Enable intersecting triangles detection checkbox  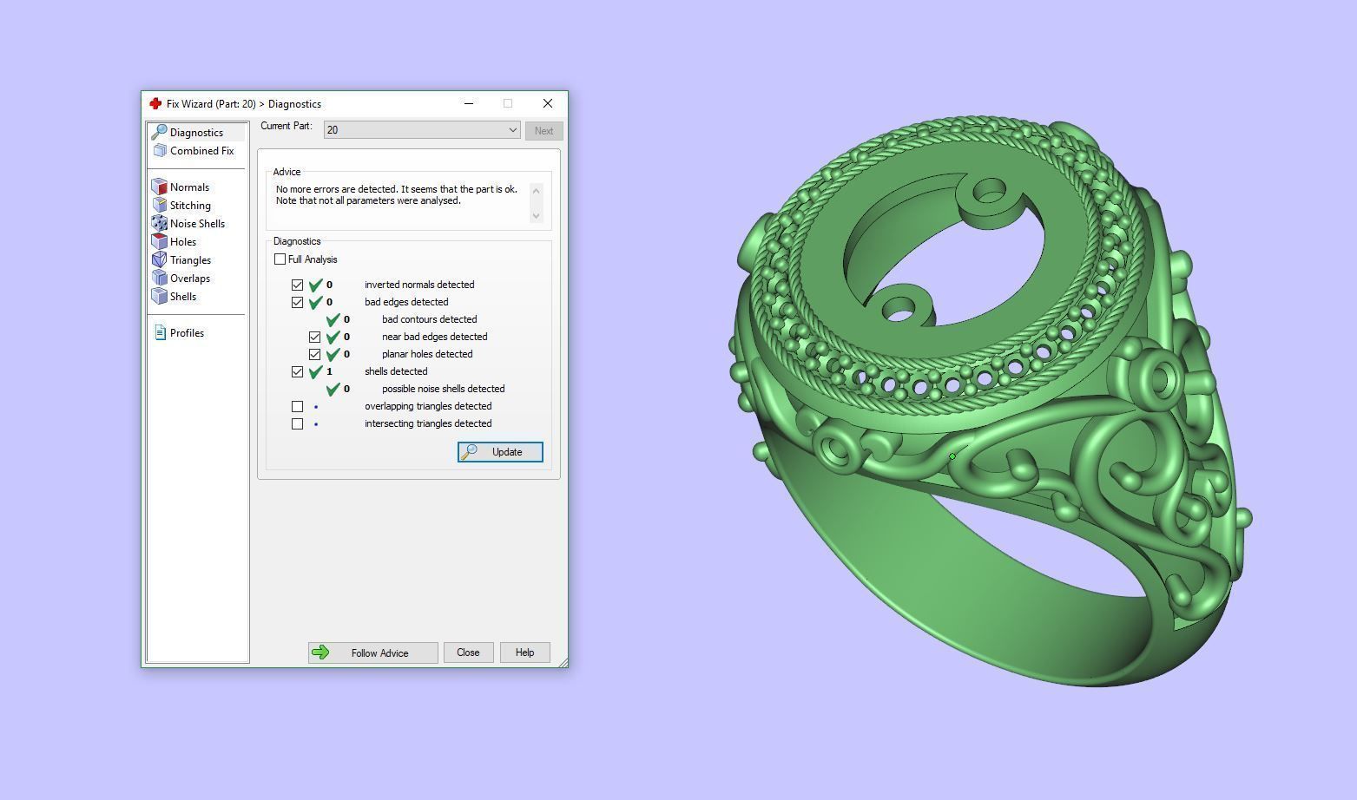(298, 423)
